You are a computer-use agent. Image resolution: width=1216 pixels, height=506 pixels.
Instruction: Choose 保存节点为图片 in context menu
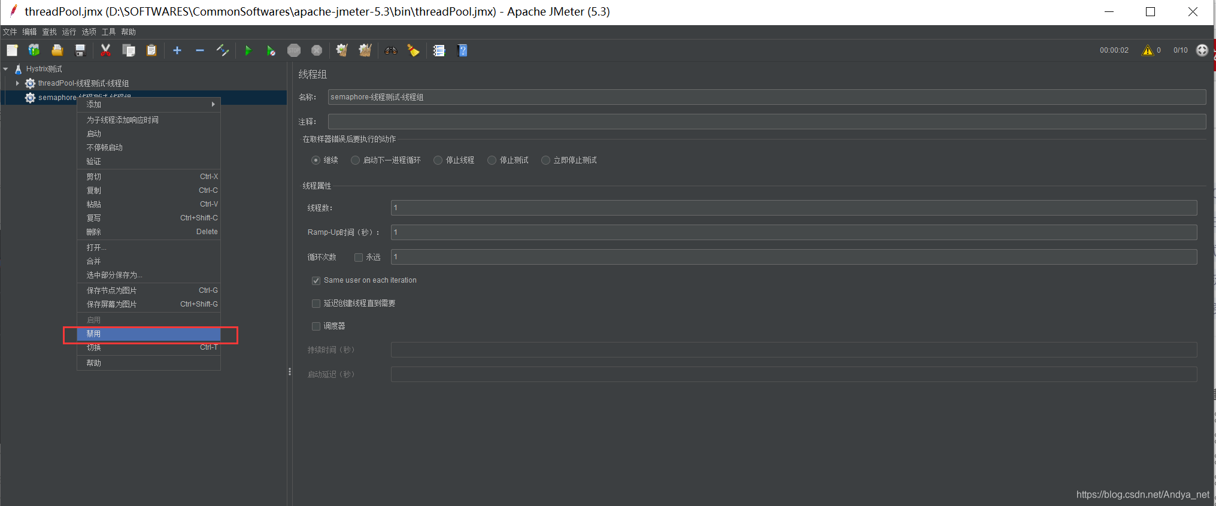point(149,290)
